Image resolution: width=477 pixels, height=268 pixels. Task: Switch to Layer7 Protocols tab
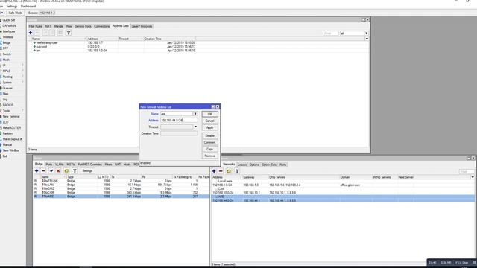pos(142,27)
